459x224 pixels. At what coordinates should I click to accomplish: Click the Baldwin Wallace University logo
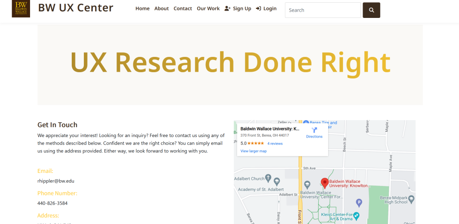pyautogui.click(x=21, y=9)
